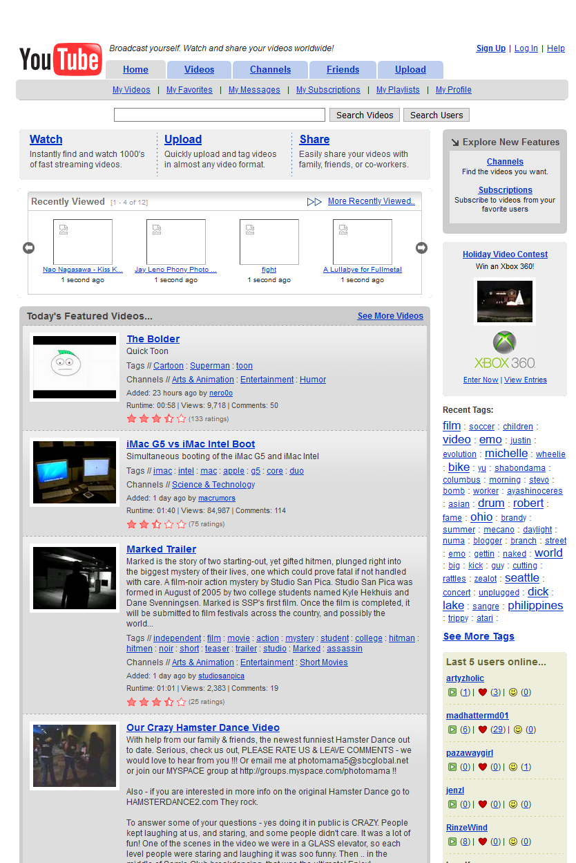Open the Home tab
This screenshot has height=863, width=576.
pos(135,69)
